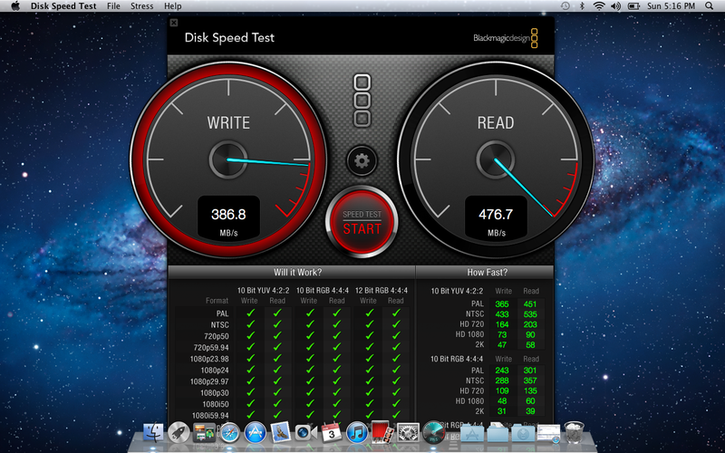
Task: Click the 476.7 MB/s read readout
Action: pos(496,217)
